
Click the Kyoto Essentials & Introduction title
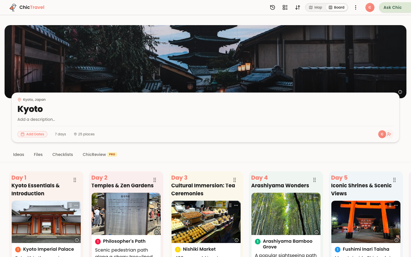36,190
